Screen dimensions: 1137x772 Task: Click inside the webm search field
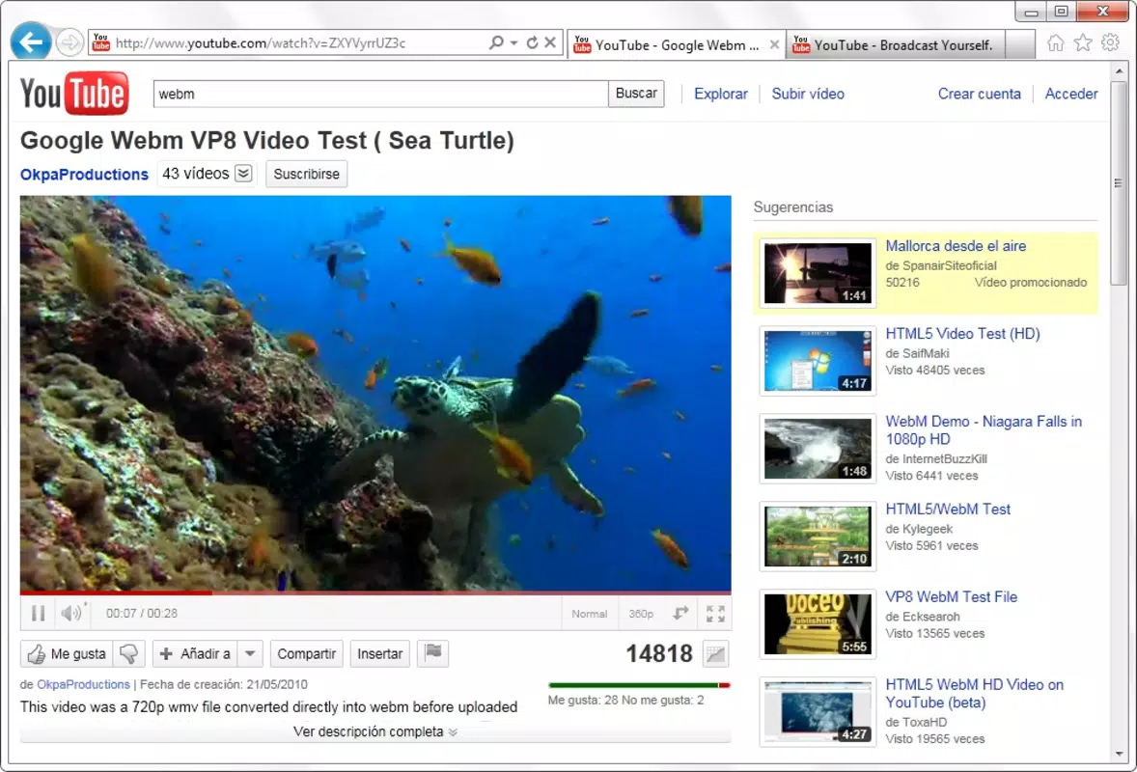coord(380,94)
